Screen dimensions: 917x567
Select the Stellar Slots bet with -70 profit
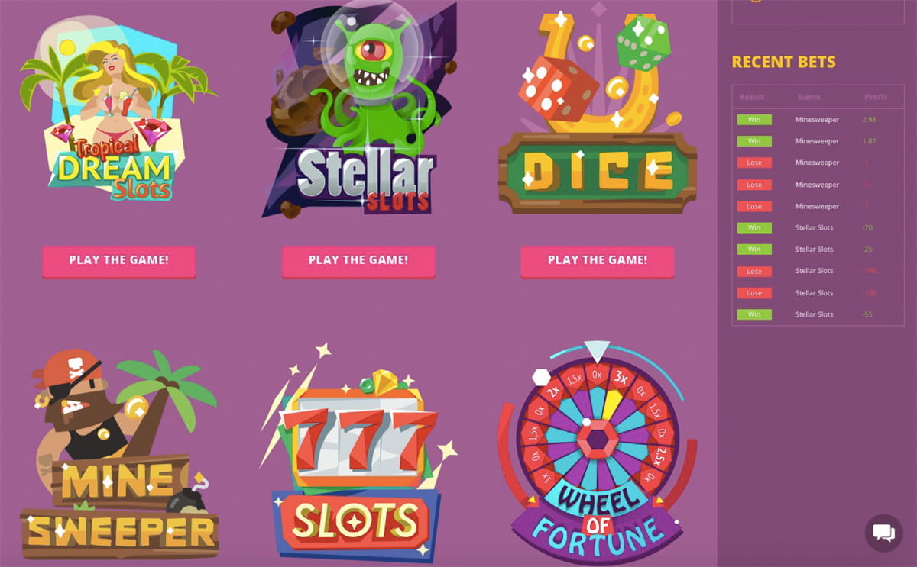818,227
